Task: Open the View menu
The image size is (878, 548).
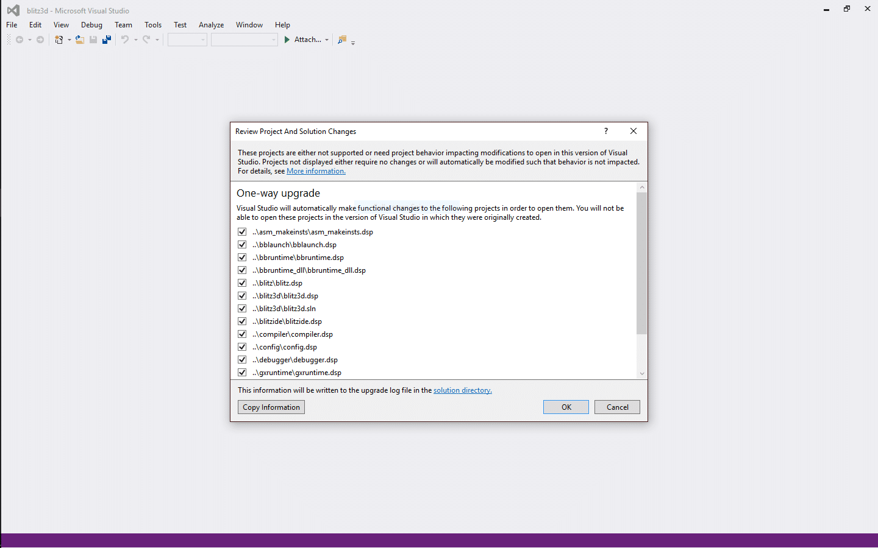Action: coord(61,25)
